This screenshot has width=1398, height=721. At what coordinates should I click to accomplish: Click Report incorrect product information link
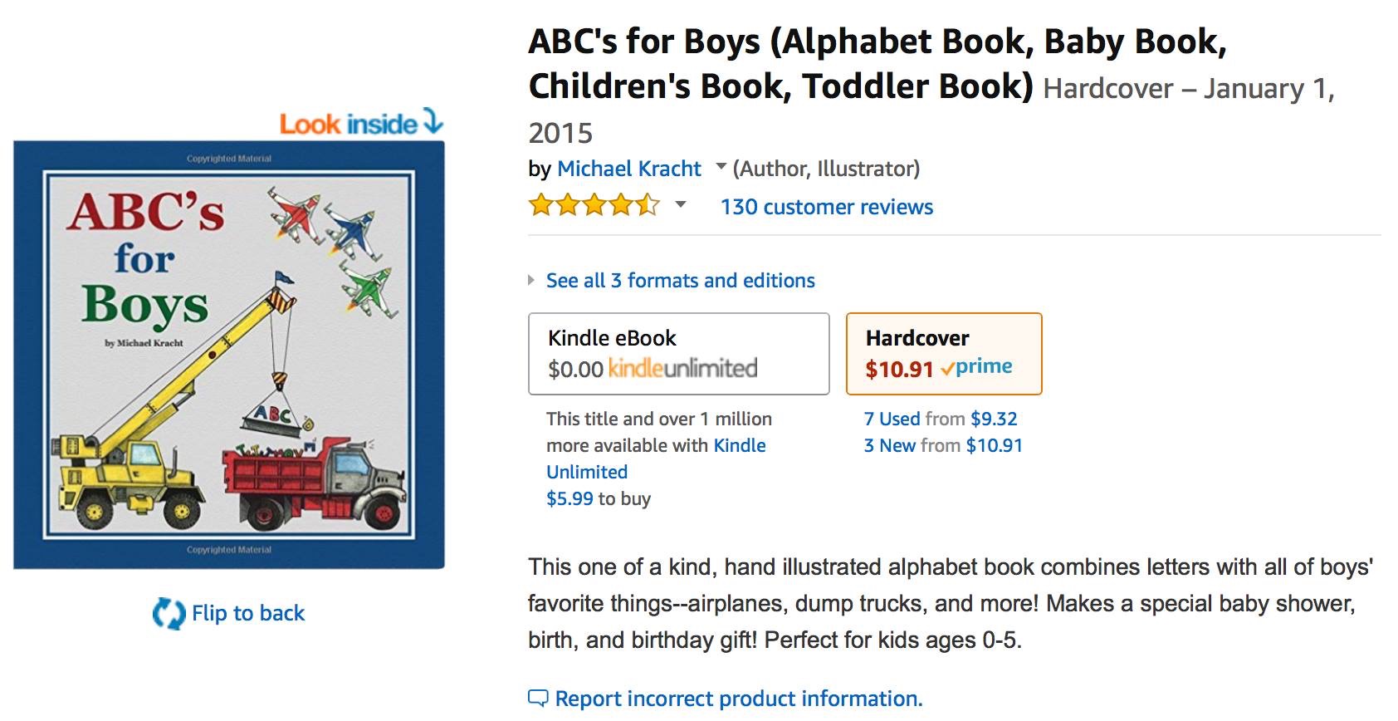click(x=738, y=699)
